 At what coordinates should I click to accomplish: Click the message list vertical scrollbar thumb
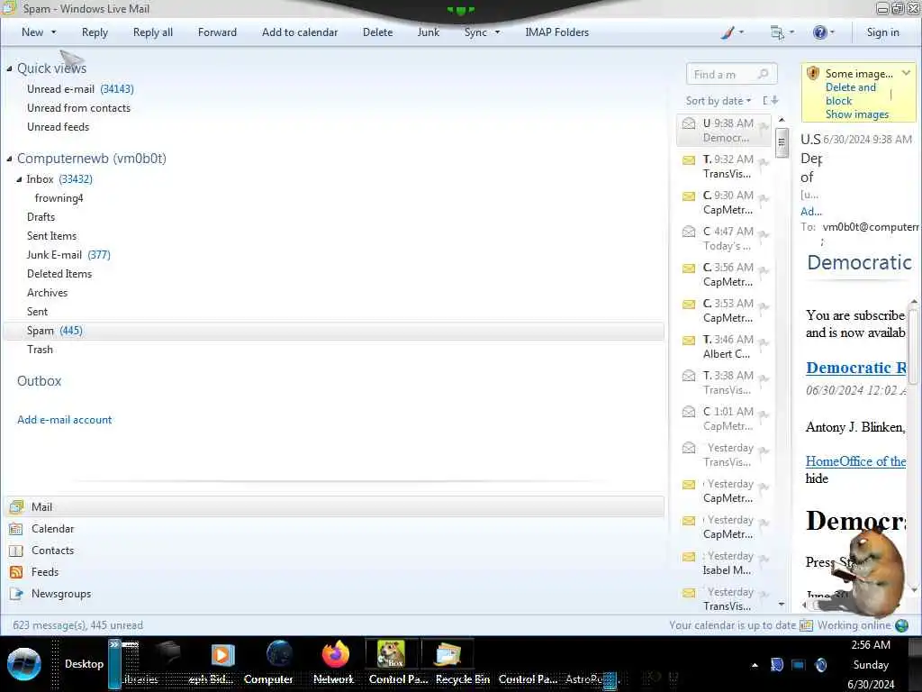point(782,141)
